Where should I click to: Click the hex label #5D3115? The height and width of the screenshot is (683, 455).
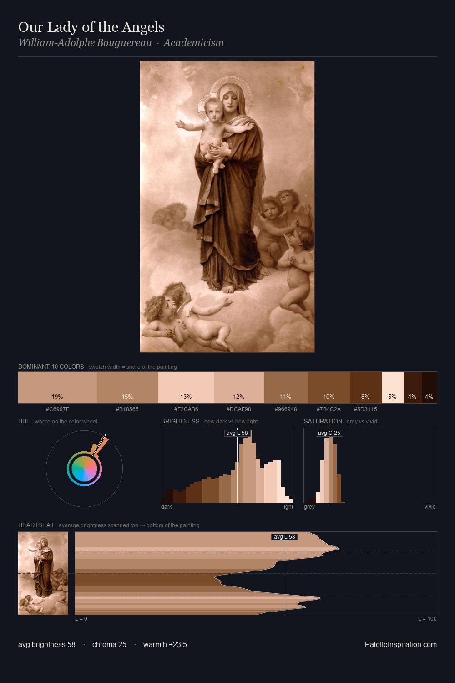point(365,409)
